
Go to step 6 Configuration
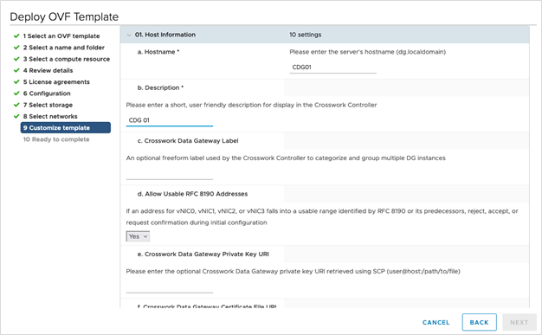coord(47,93)
